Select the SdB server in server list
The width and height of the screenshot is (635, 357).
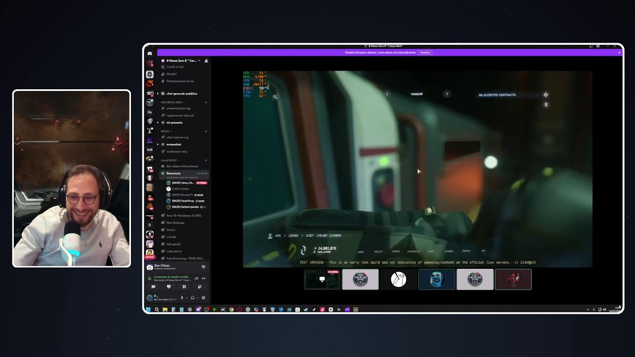(x=150, y=150)
